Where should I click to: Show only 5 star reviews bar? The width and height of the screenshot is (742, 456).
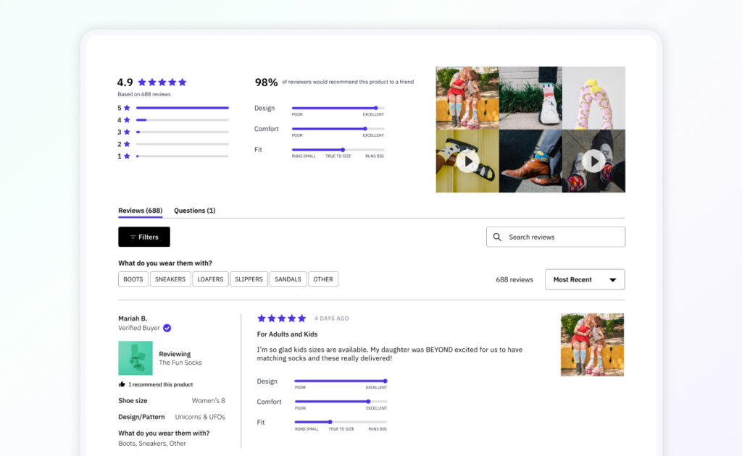click(x=182, y=108)
